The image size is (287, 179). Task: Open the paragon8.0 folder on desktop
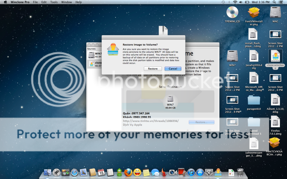(254, 101)
